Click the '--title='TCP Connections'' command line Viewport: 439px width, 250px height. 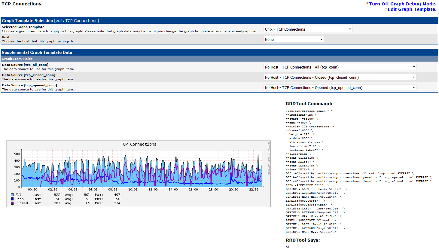[310, 127]
